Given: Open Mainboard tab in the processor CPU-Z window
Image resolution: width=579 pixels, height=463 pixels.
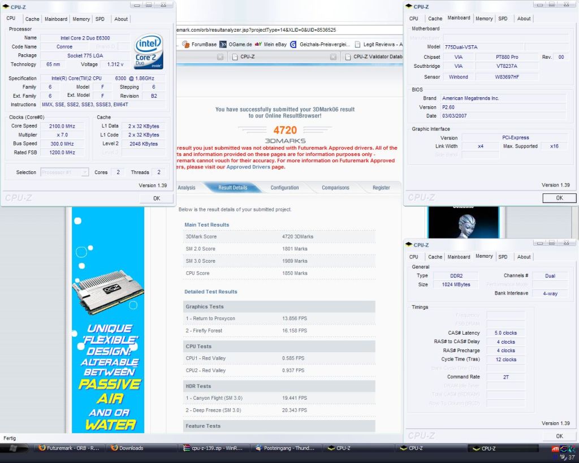Looking at the screenshot, I should pos(56,19).
